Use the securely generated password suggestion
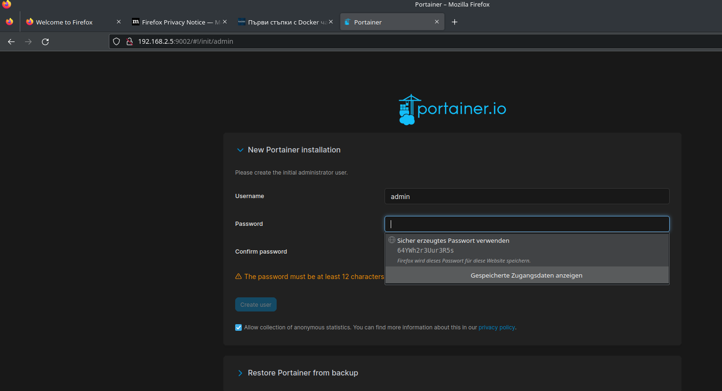 pos(527,250)
